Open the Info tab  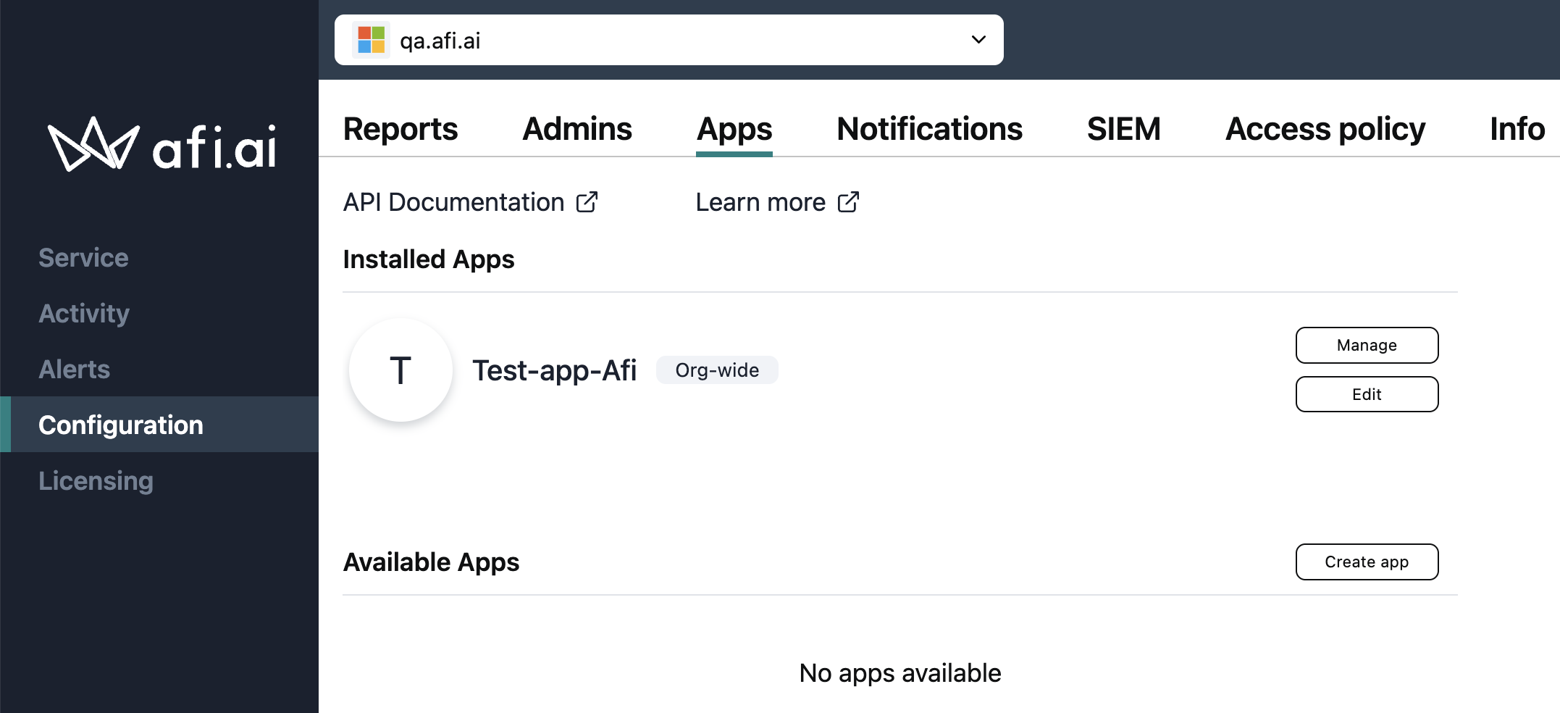point(1517,129)
